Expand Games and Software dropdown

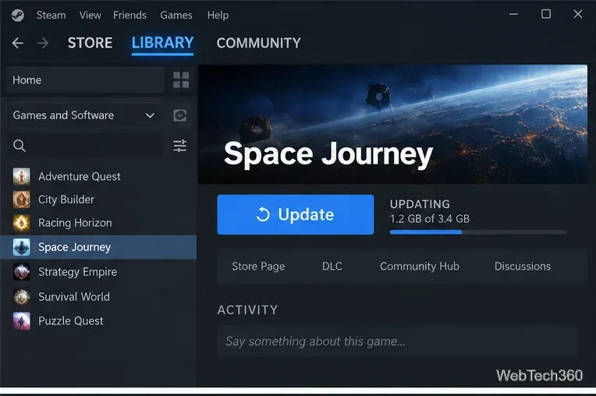tap(85, 115)
